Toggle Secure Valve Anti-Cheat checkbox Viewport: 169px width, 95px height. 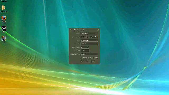click(x=82, y=58)
